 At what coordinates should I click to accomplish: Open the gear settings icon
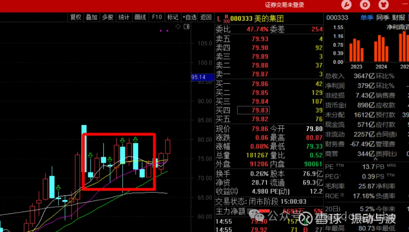(x=365, y=5)
